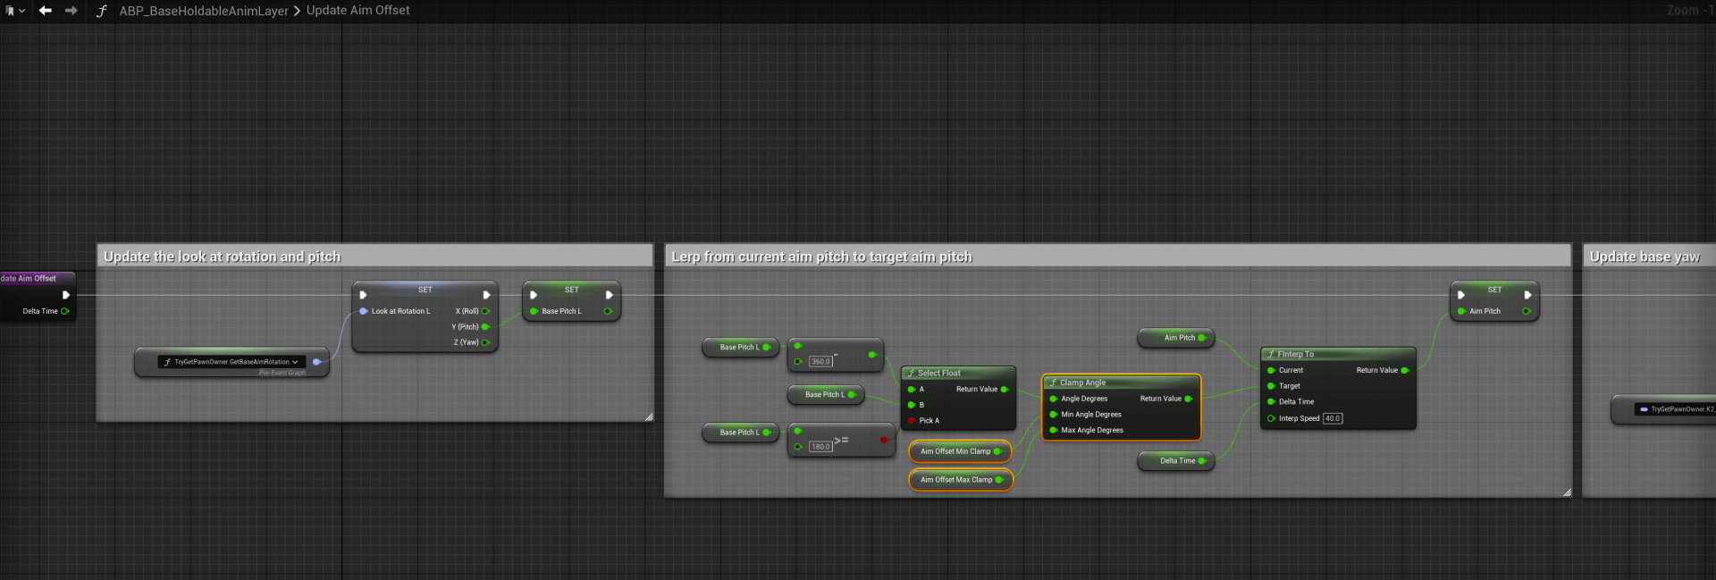Click the Delta Time pin on entry node
Viewport: 1716px width, 580px height.
[64, 311]
